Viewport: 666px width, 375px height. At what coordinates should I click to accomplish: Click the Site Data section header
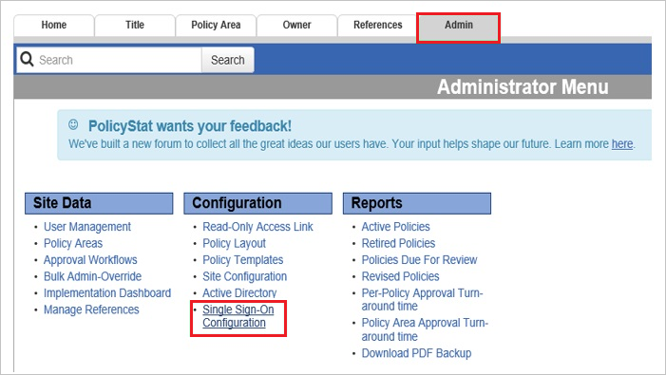point(99,203)
